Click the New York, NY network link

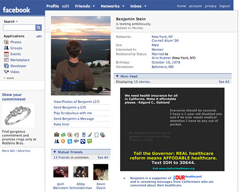point(162,37)
